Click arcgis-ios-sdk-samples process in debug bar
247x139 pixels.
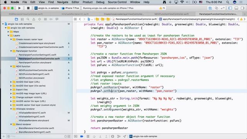click(143, 136)
